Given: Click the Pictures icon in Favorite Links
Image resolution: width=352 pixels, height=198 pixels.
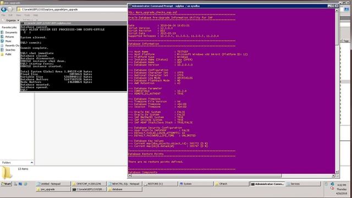Looking at the screenshot, I should (x=2, y=37).
